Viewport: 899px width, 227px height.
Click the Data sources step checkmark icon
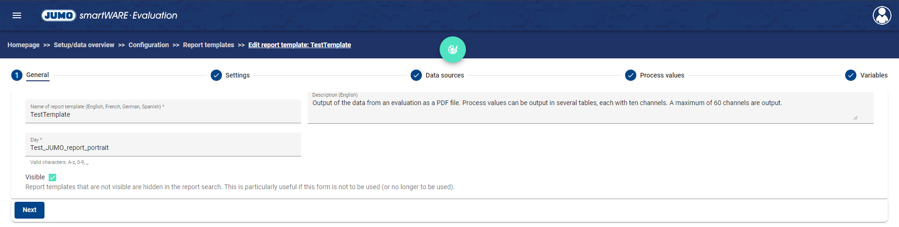pyautogui.click(x=416, y=75)
